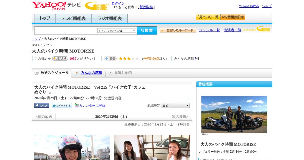Click arrow icon on 放送スケジュール tab
The width and height of the screenshot is (304, 160).
click(37, 73)
